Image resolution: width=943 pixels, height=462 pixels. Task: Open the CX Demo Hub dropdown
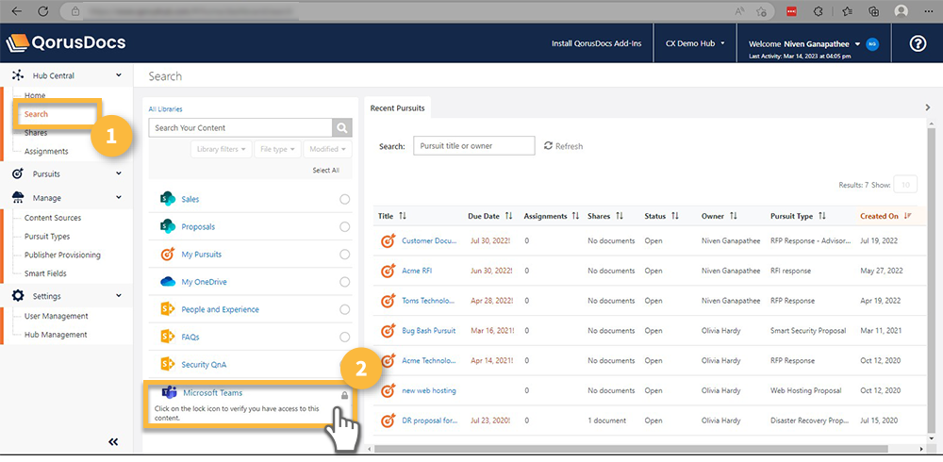[695, 43]
